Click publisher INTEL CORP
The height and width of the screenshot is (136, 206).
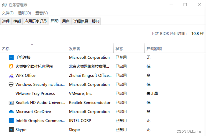pos(80,121)
